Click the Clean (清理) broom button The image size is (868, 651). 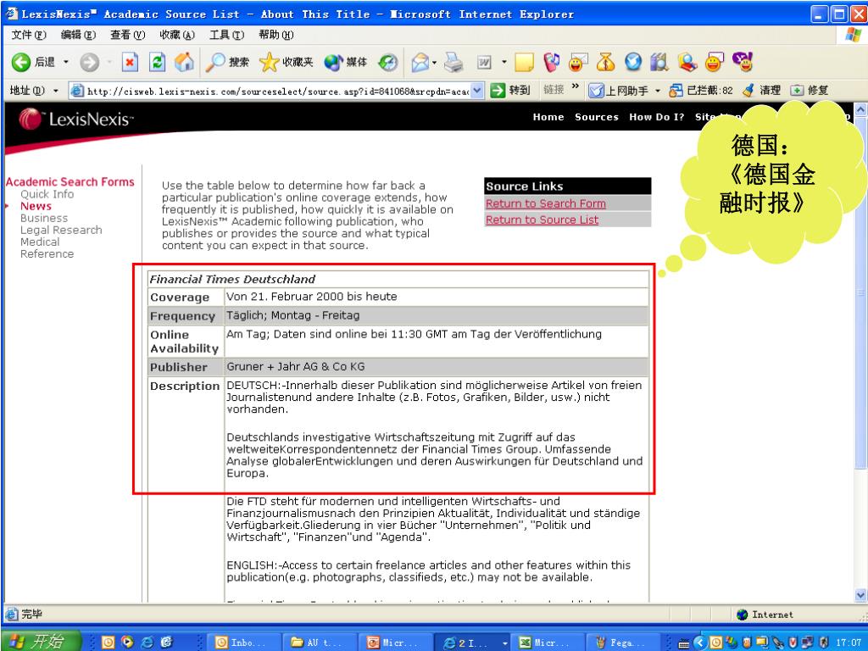click(x=762, y=90)
